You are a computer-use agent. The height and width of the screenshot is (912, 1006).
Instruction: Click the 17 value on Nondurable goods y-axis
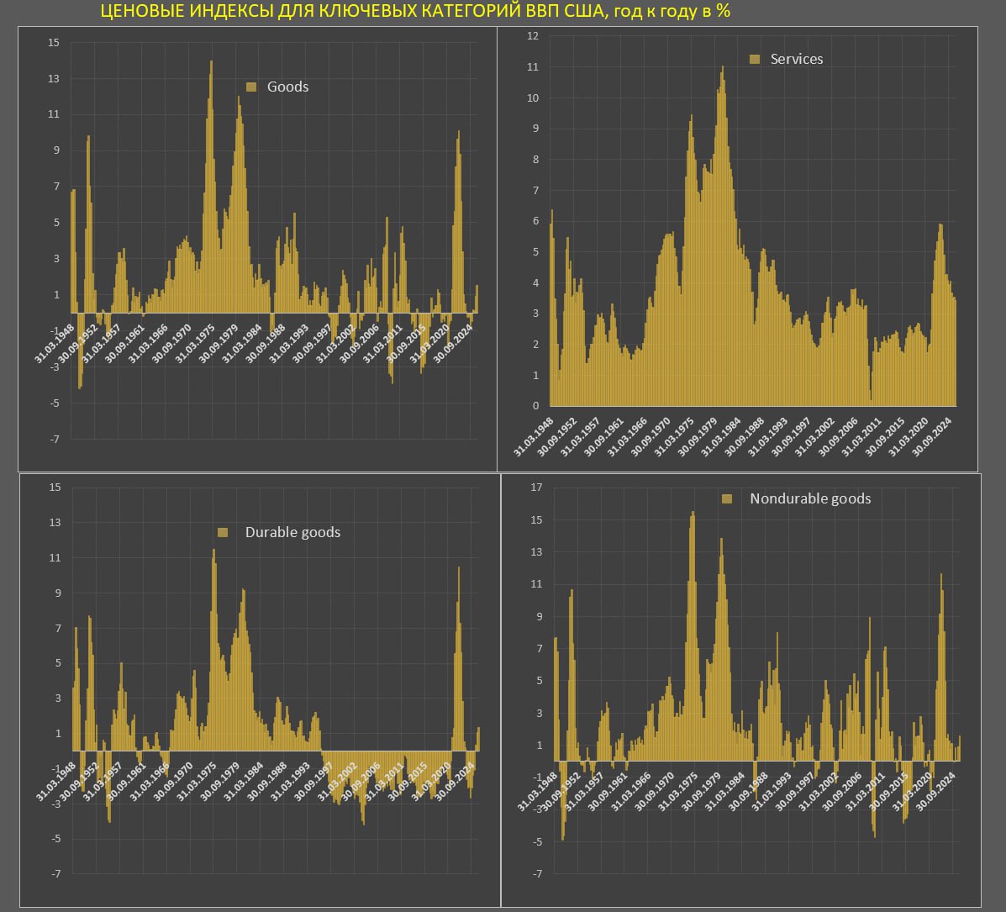pos(536,488)
